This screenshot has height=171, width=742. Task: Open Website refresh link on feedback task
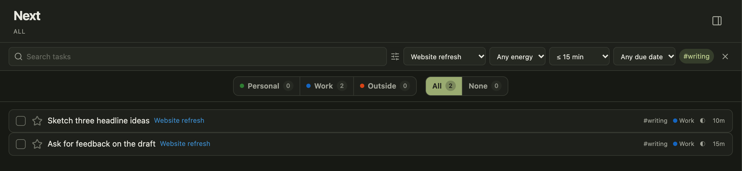click(x=185, y=144)
